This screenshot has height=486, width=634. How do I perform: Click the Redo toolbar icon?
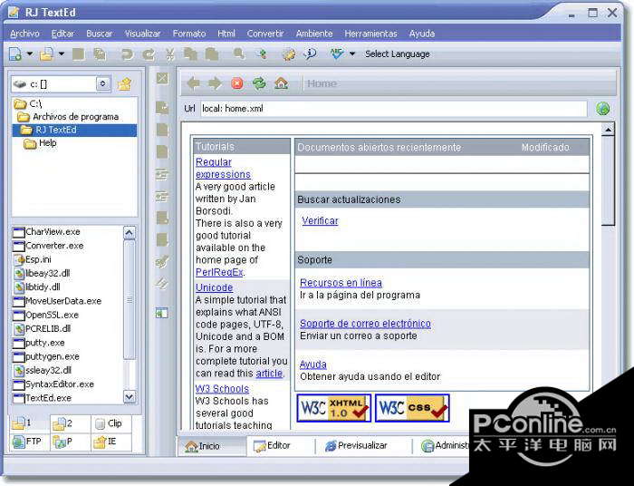point(149,54)
